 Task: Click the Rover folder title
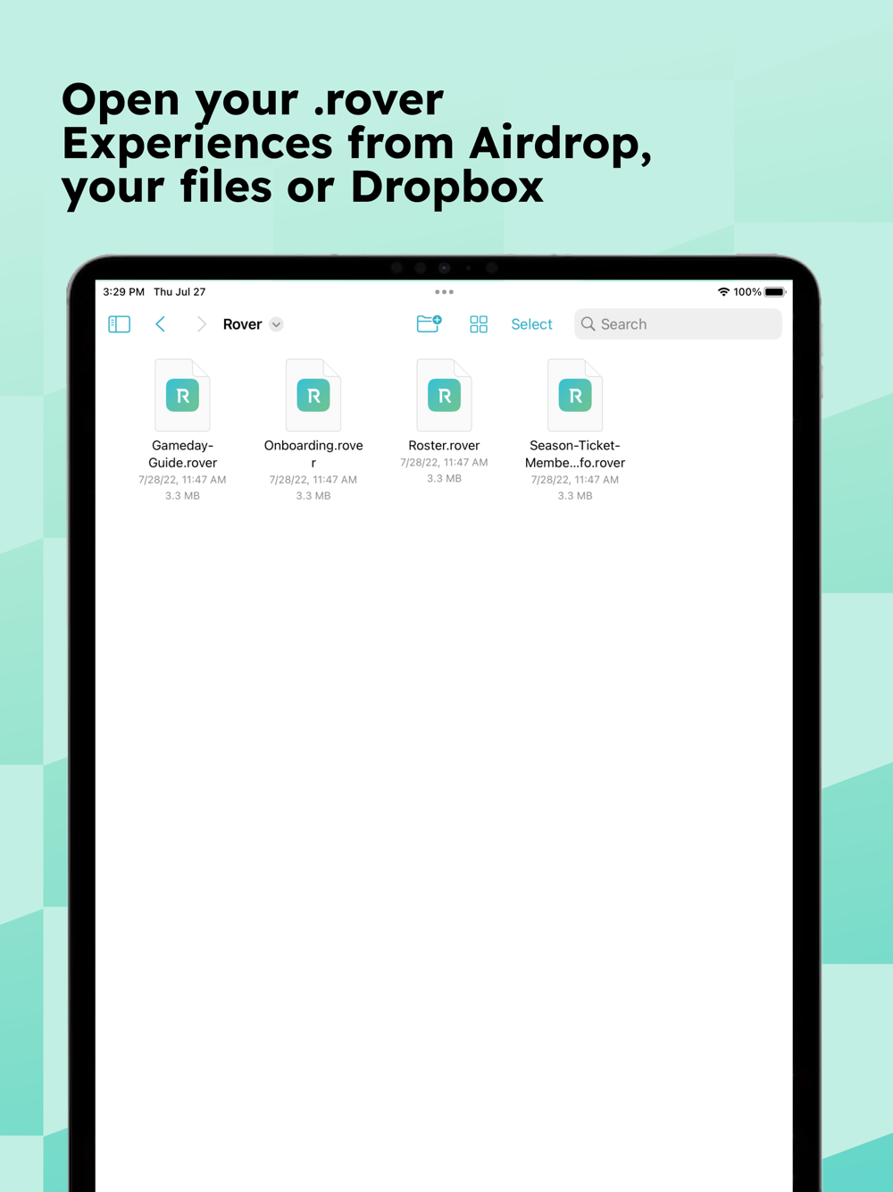(242, 324)
